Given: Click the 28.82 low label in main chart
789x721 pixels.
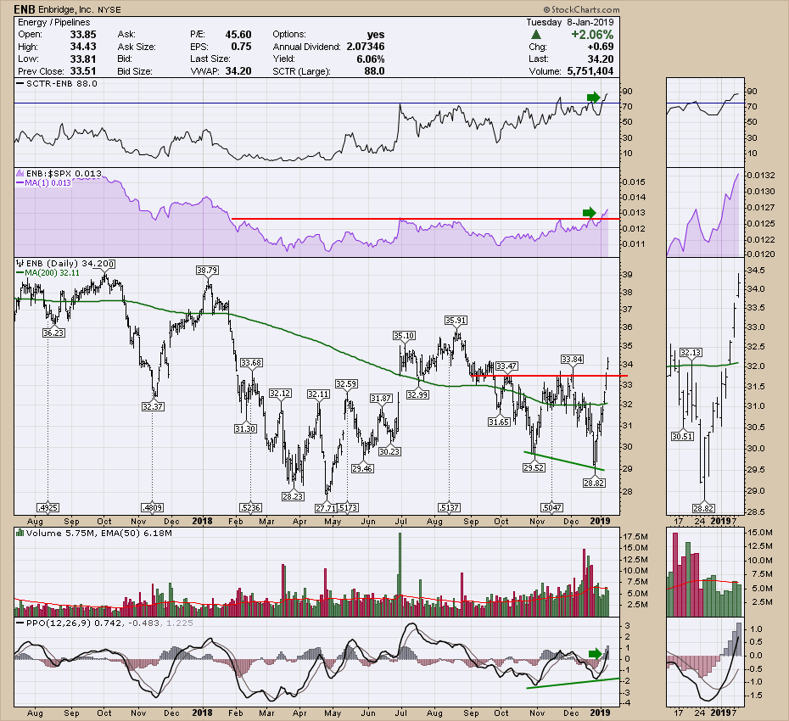Looking at the screenshot, I should click(594, 483).
